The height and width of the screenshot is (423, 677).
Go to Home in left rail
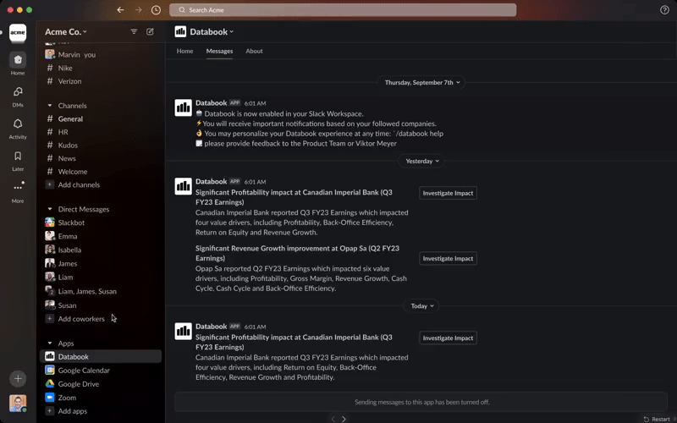click(x=18, y=64)
